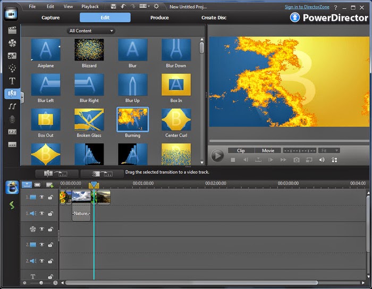Click the timecode input field
Screen dimensions: 372x289
point(300,151)
